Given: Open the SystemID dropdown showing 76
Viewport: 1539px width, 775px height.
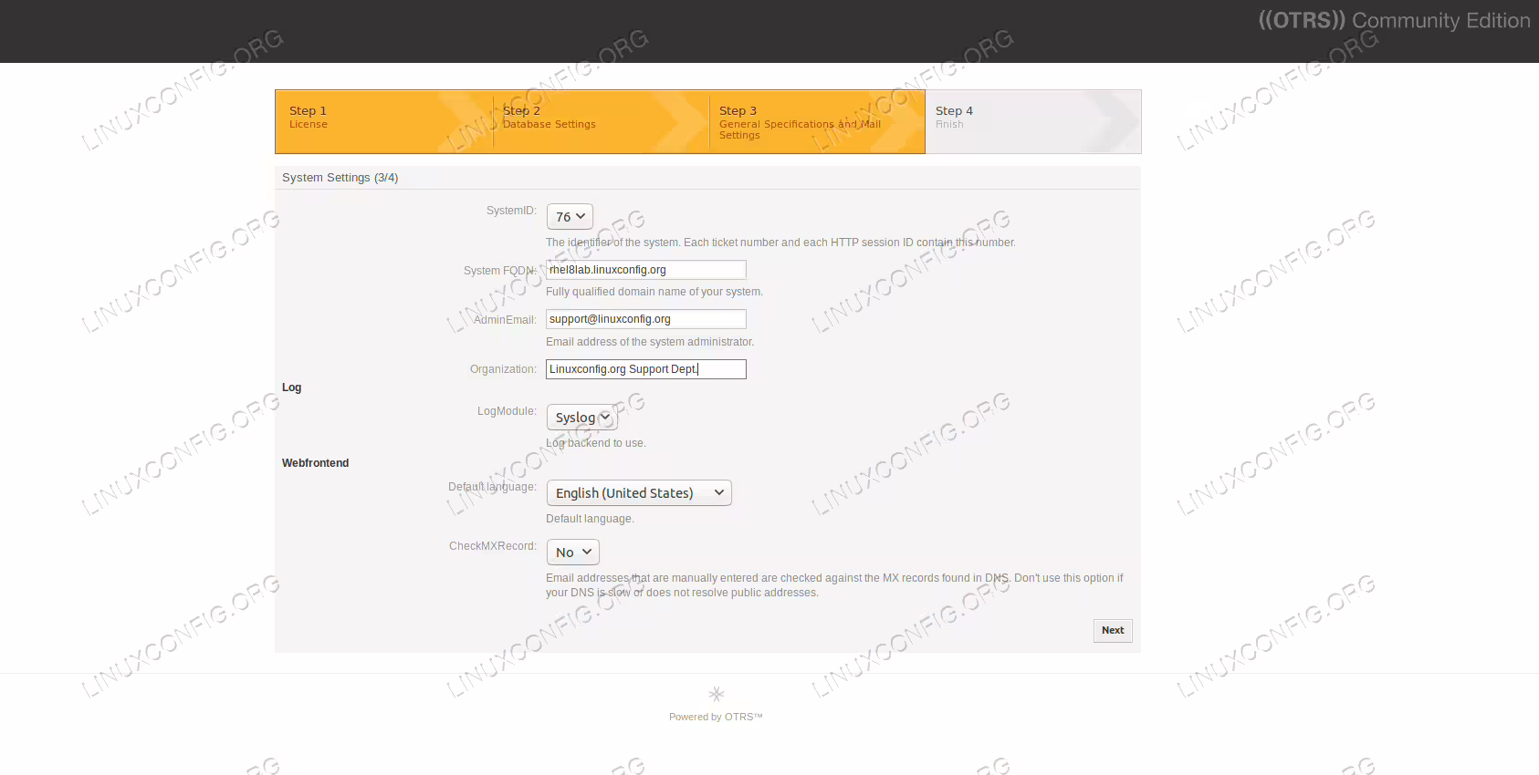Looking at the screenshot, I should click(x=570, y=217).
